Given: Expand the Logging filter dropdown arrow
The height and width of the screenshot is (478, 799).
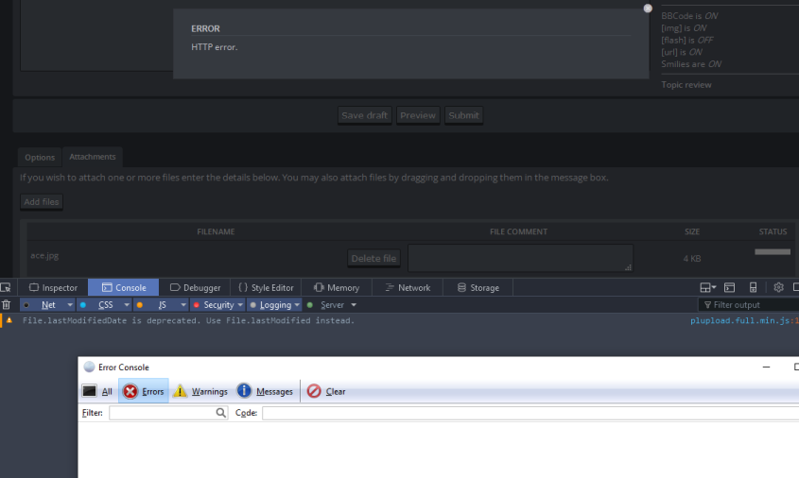Looking at the screenshot, I should coord(297,305).
